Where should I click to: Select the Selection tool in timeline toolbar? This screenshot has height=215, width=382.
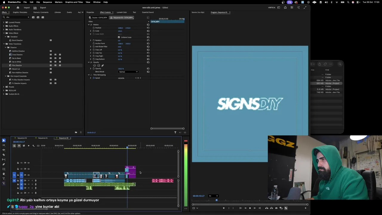pos(4,140)
